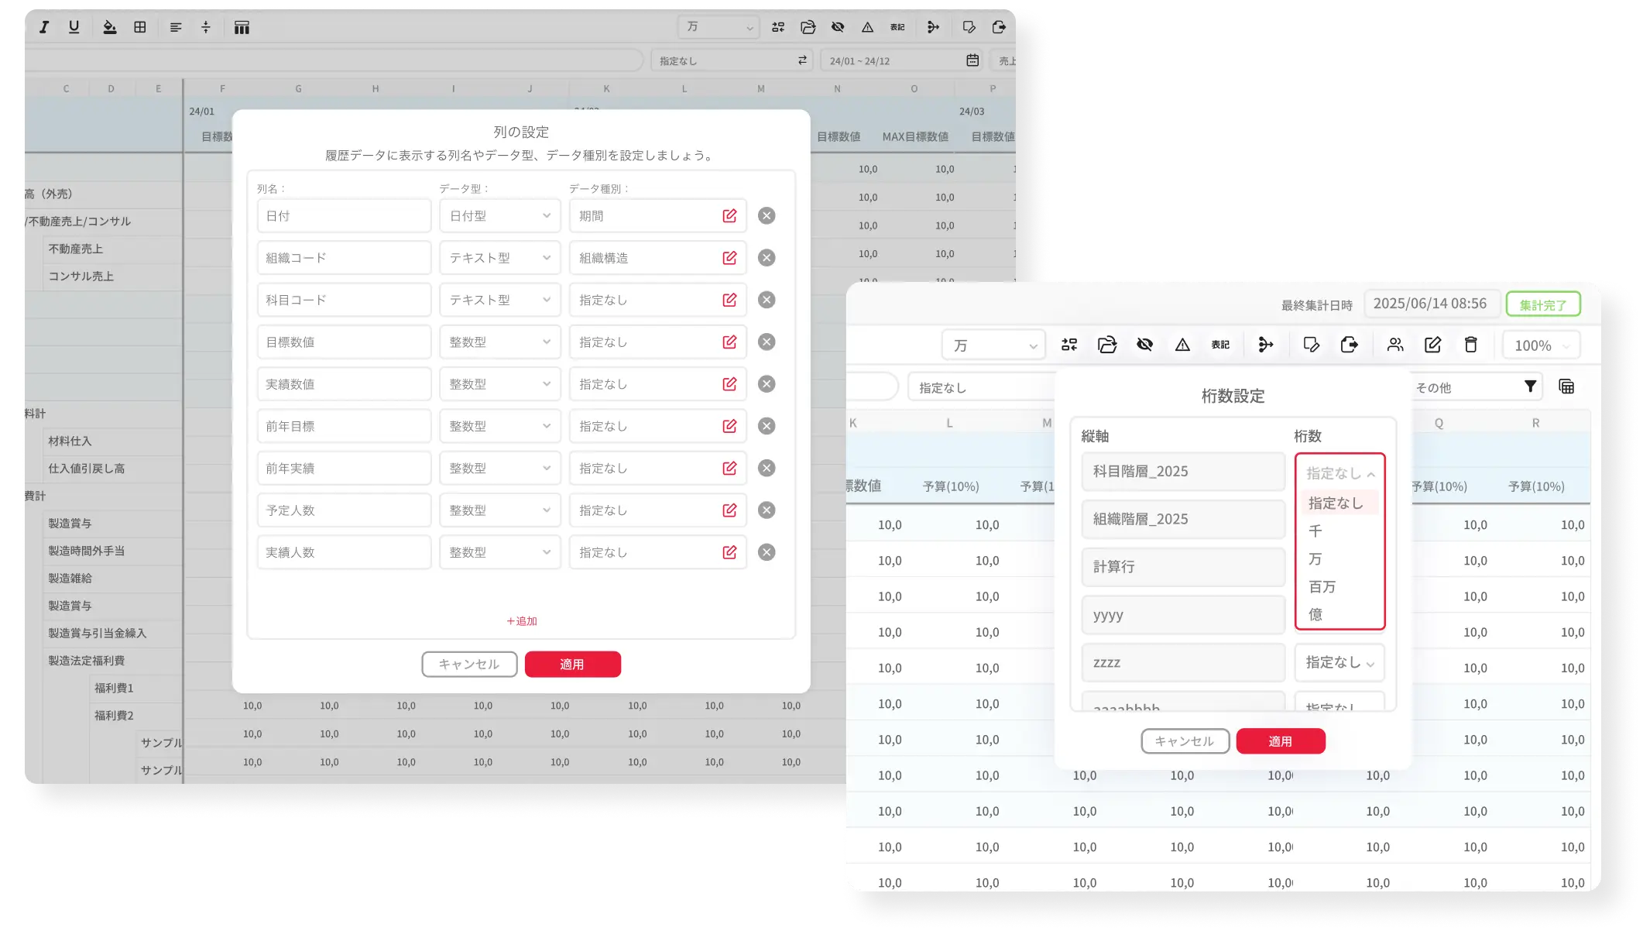Click the users icon in right toolbar

click(1394, 345)
